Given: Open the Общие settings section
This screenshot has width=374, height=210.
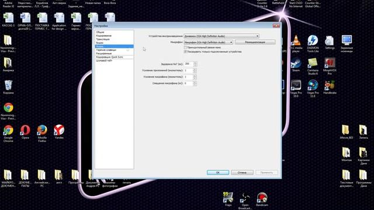Looking at the screenshot, I should [x=115, y=32].
